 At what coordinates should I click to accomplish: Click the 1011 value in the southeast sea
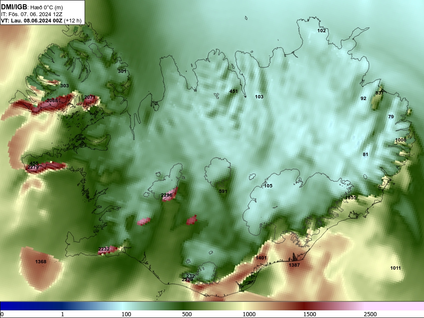395,268
